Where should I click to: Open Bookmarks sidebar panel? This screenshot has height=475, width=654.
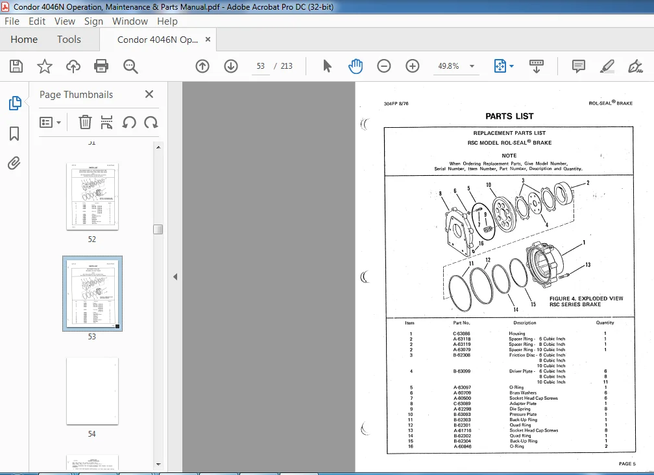[14, 134]
